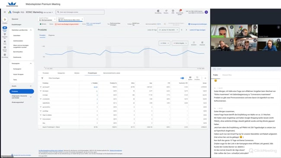This screenshot has height=158, width=281.
Task: Open the campaign selector dropdown
Action: coord(70,19)
